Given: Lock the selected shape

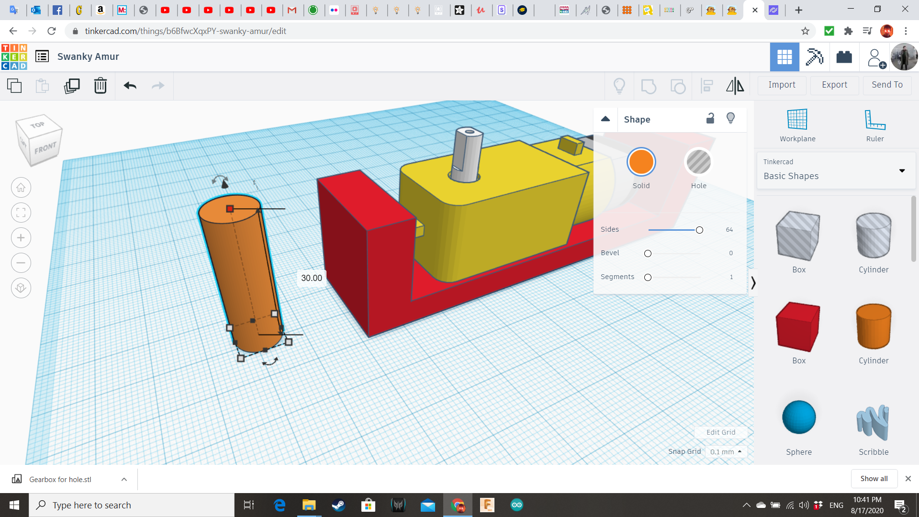Looking at the screenshot, I should click(710, 118).
